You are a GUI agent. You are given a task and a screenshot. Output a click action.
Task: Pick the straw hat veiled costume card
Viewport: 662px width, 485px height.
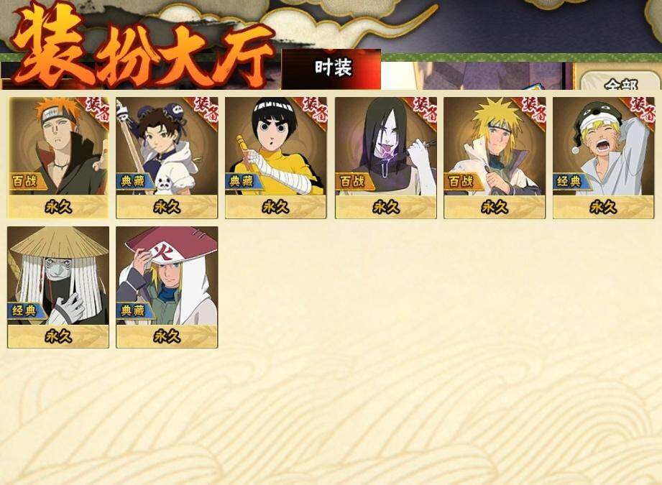tap(58, 287)
